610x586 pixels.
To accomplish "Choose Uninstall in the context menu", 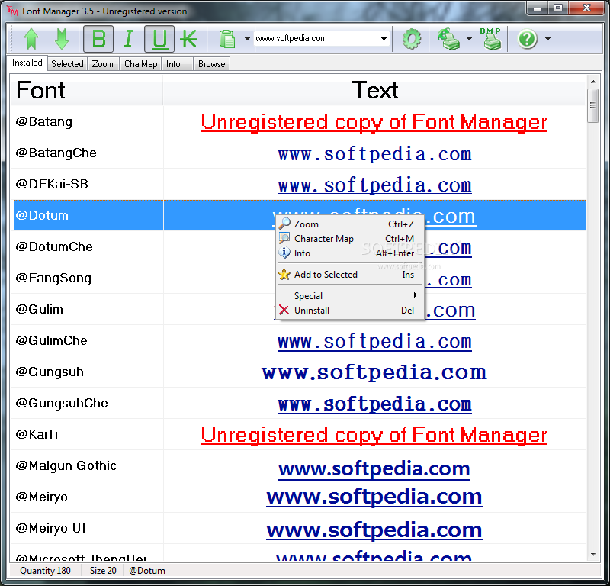I will point(350,311).
